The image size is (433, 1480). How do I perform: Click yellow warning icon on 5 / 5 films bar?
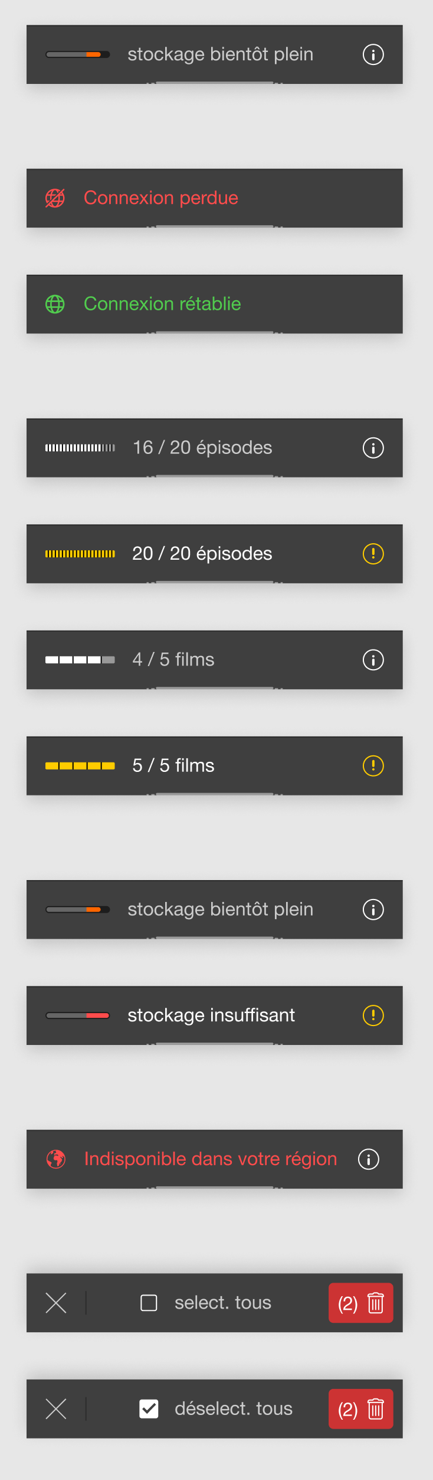tap(373, 765)
